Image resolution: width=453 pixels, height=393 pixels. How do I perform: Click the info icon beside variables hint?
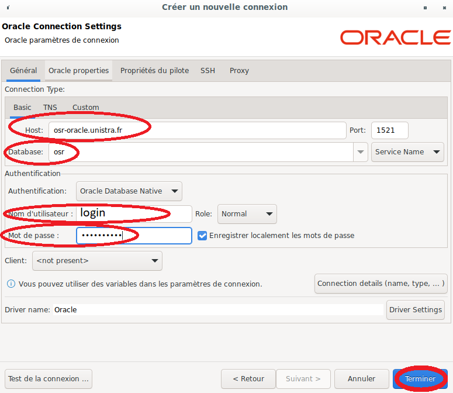tap(11, 284)
